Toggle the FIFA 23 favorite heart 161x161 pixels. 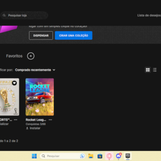coord(14,83)
